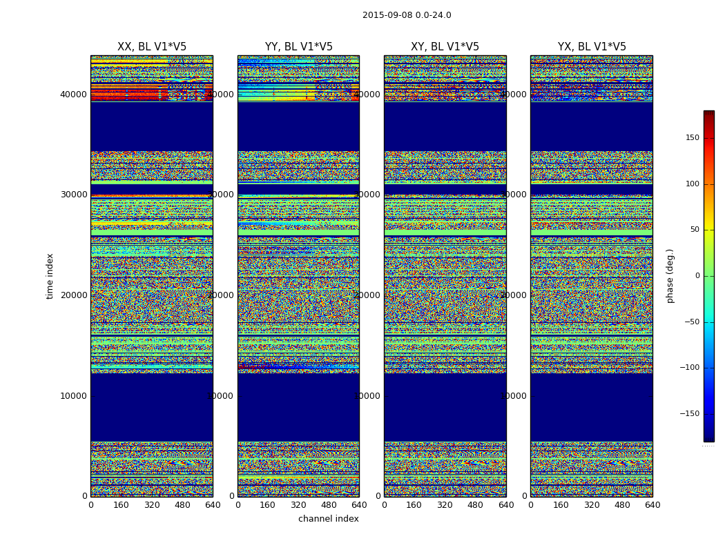Click YX plot x-axis tick '640'
Image resolution: width=725 pixels, height=552 pixels.
pos(652,505)
